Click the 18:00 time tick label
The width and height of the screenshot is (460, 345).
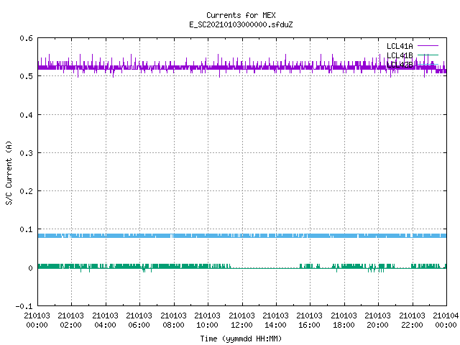point(344,325)
